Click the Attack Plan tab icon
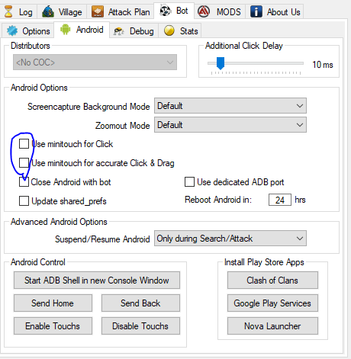 98,11
